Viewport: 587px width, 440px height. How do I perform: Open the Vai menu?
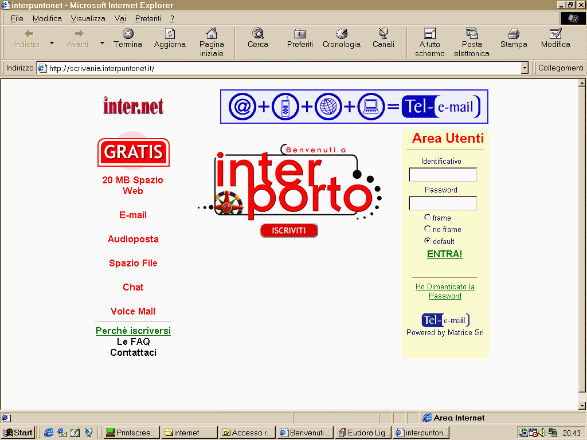[x=120, y=18]
